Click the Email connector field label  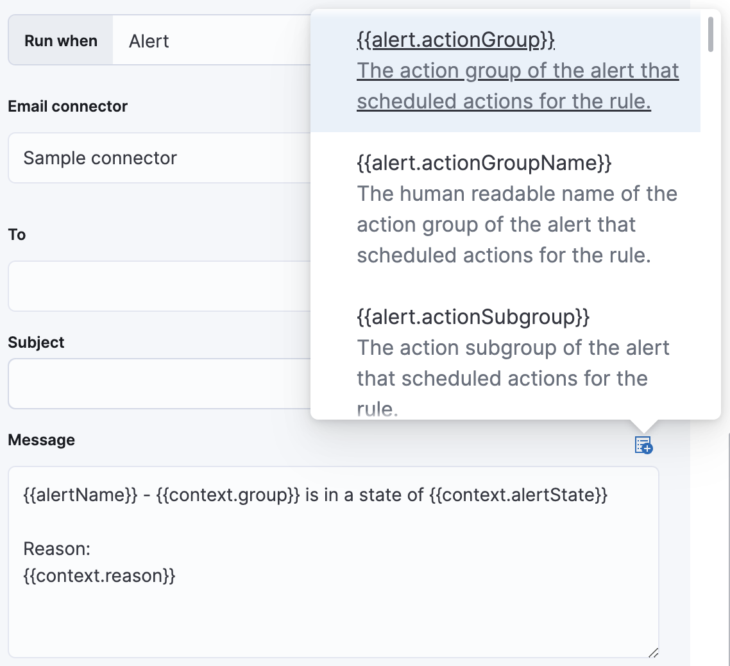(67, 107)
